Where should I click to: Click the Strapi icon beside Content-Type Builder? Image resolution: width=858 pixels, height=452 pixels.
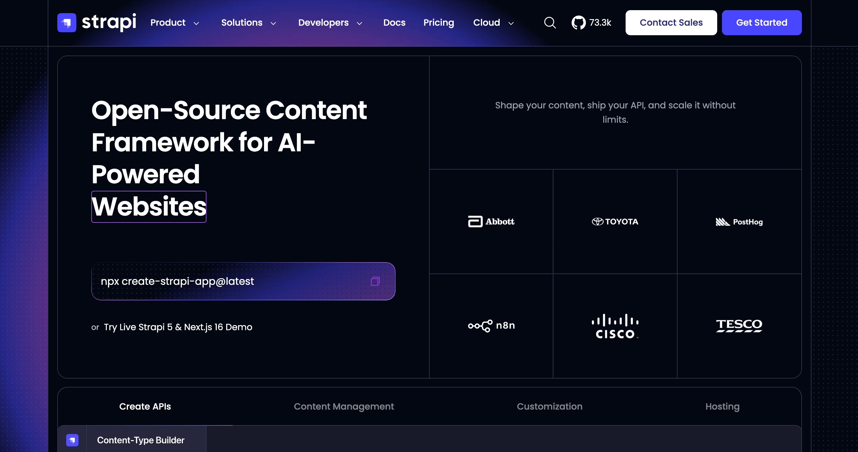coord(72,440)
